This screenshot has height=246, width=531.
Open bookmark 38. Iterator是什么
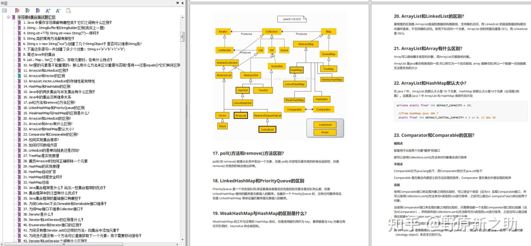point(39,214)
